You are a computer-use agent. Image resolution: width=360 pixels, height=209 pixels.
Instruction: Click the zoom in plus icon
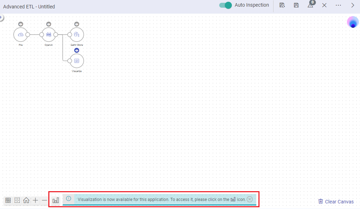[35, 200]
